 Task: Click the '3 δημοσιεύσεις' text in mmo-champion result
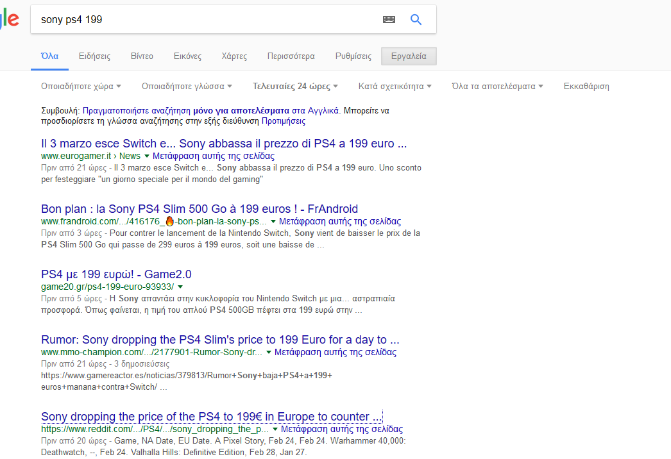point(142,363)
